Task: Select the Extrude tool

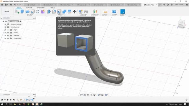Action: click(22, 11)
